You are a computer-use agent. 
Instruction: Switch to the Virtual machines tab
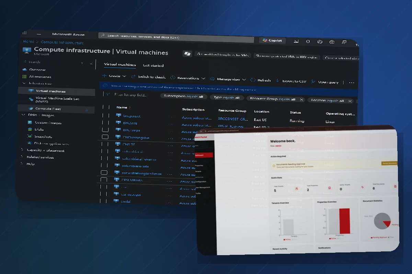point(120,64)
